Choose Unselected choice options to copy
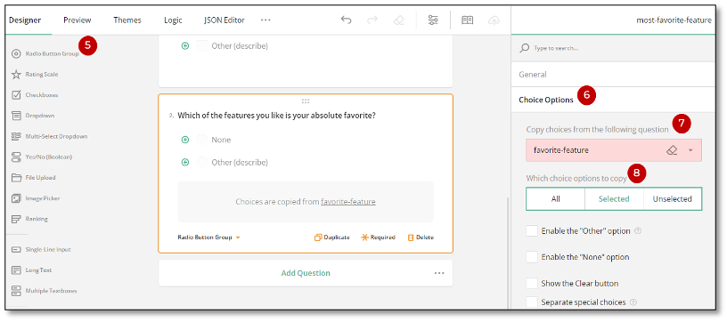 click(673, 199)
